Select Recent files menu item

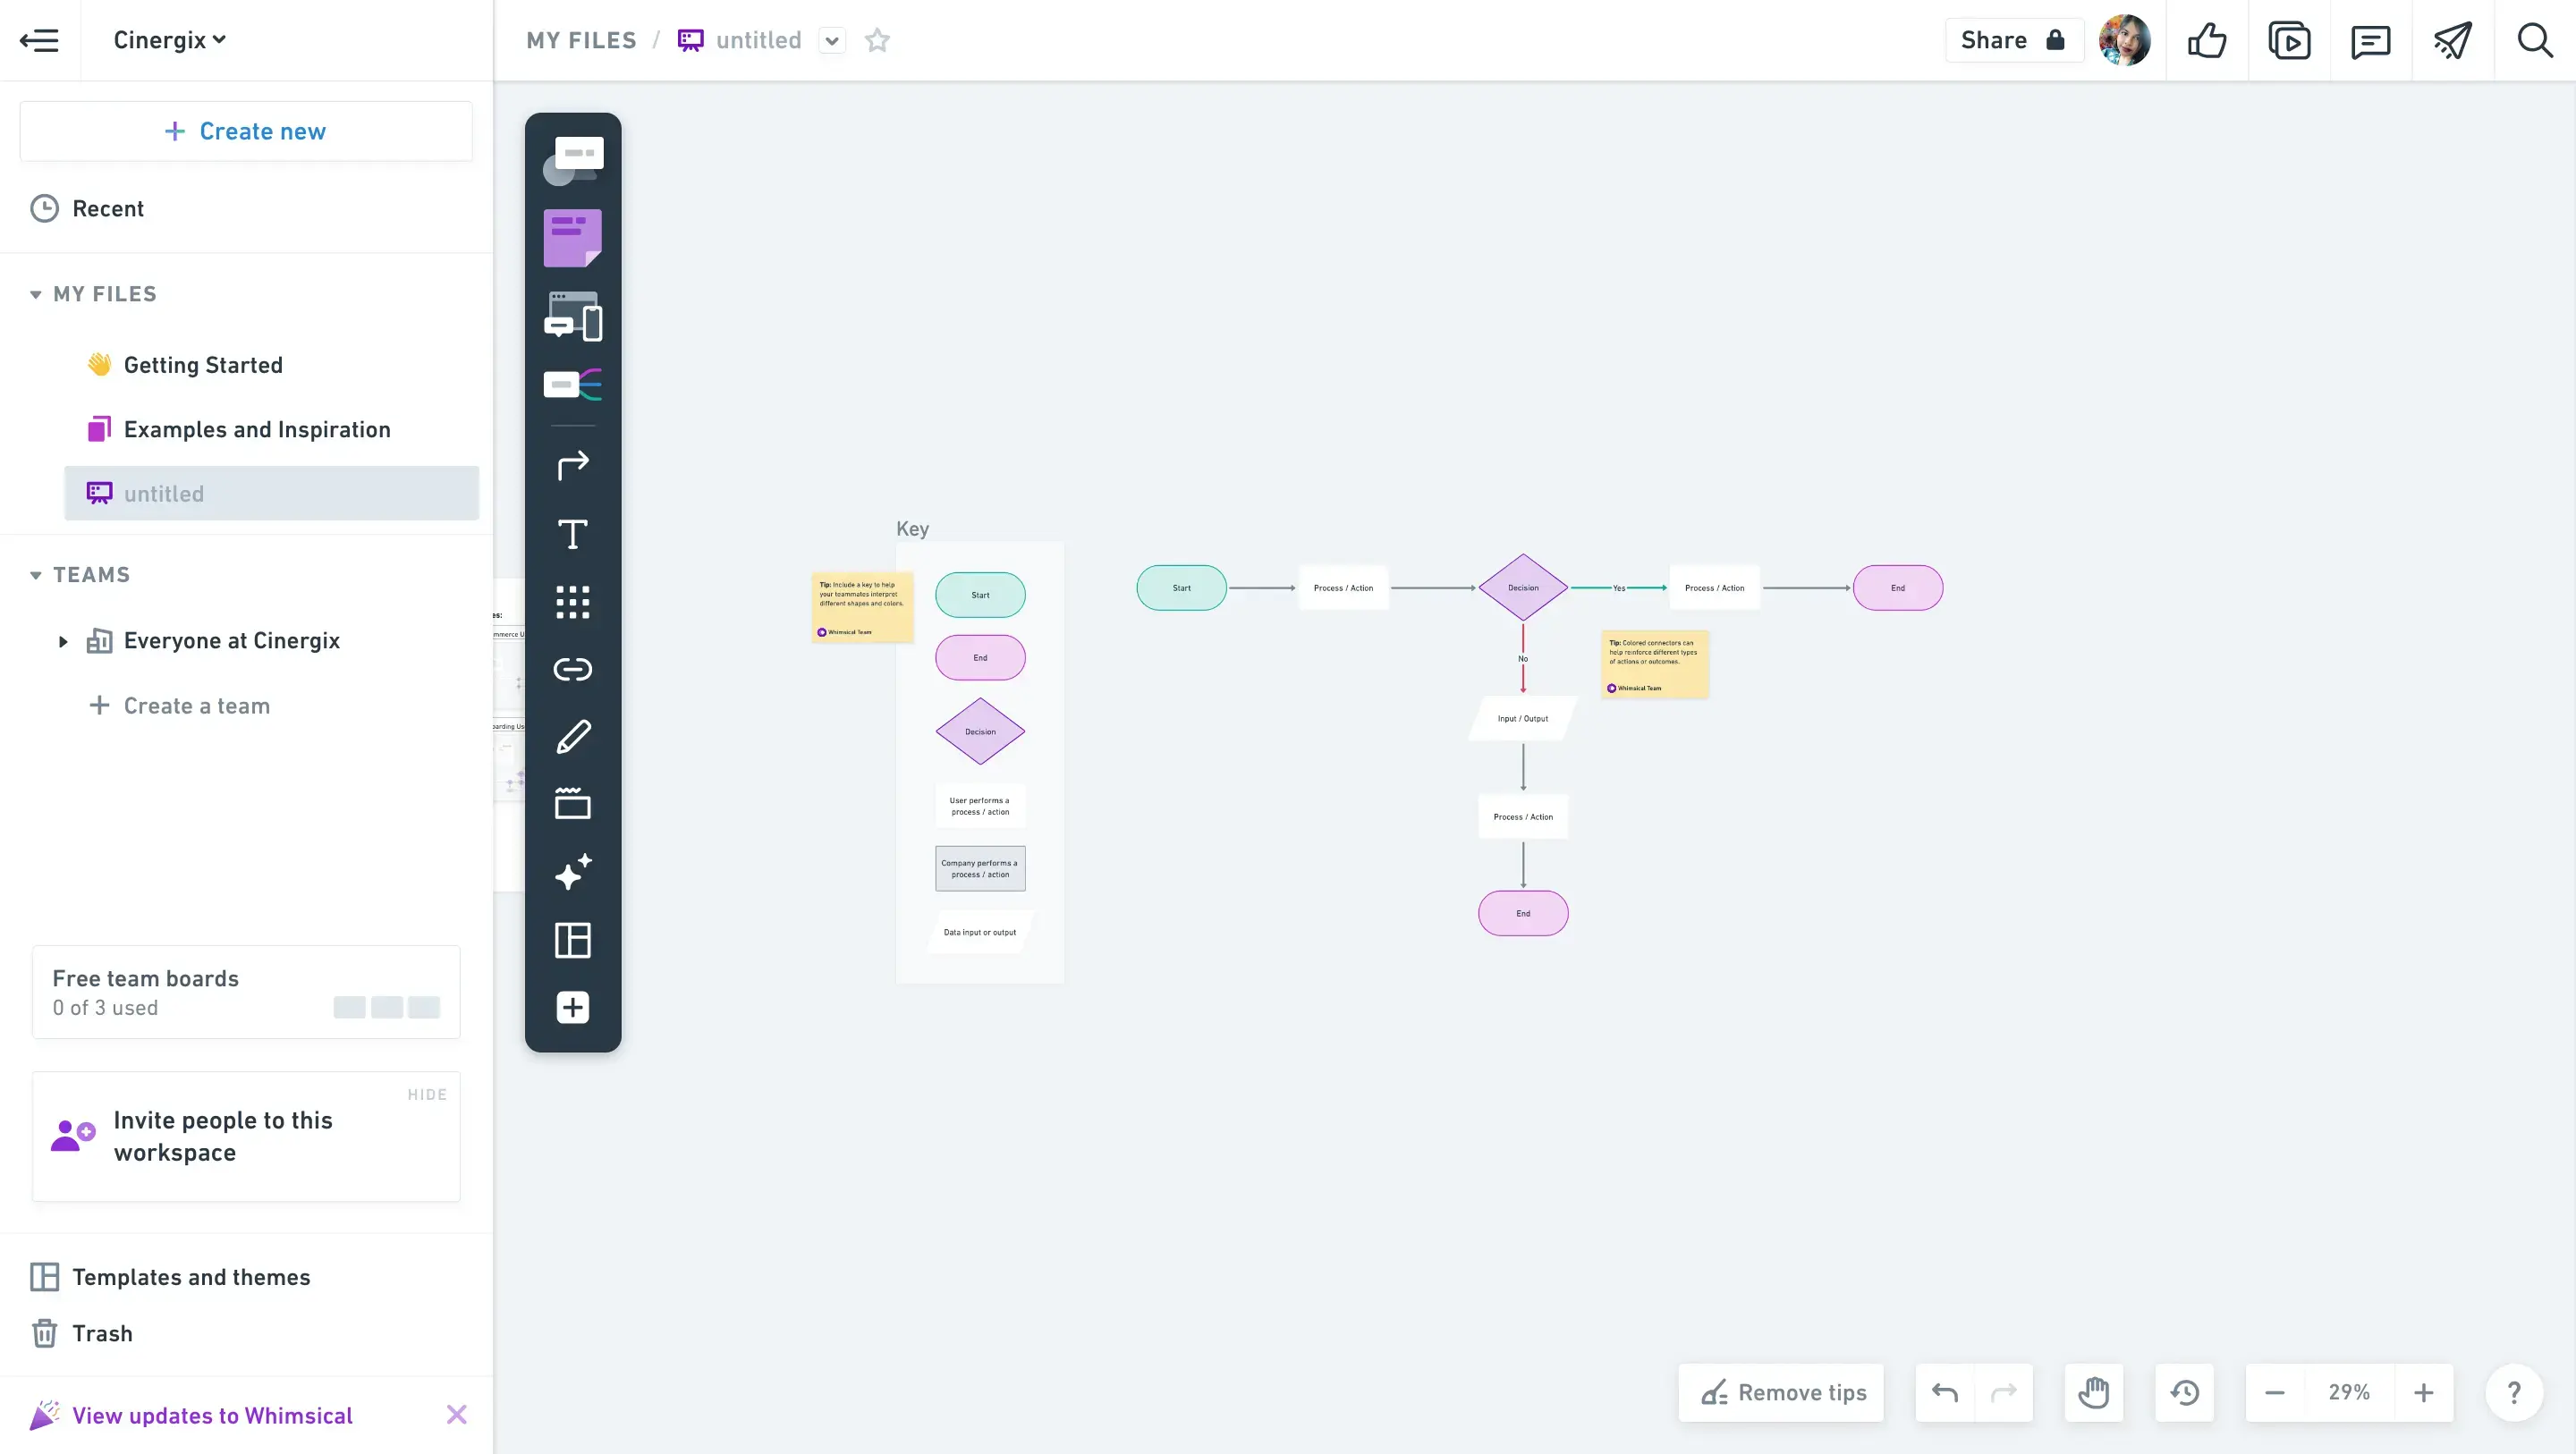106,208
